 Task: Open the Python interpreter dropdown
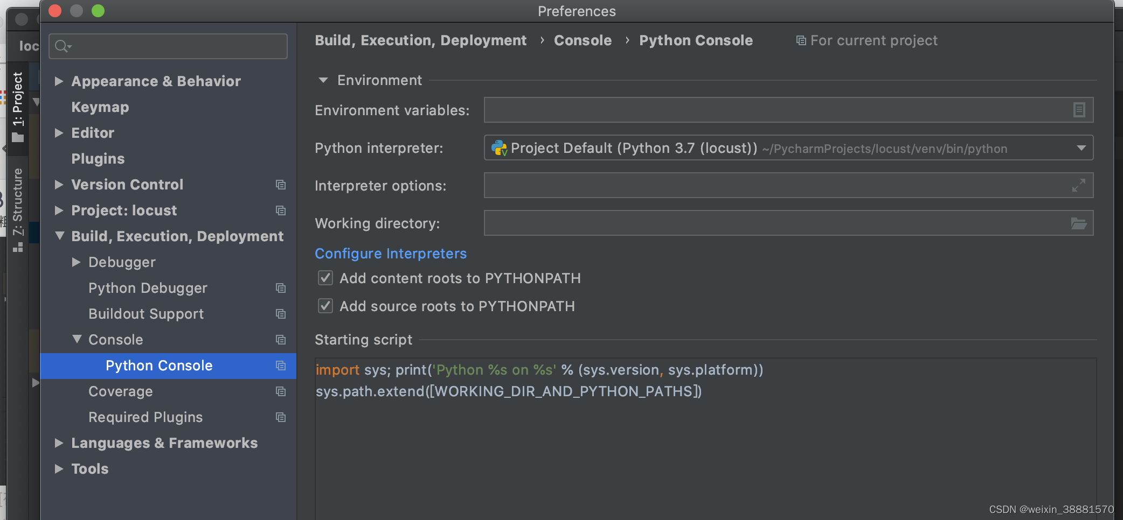point(1081,148)
